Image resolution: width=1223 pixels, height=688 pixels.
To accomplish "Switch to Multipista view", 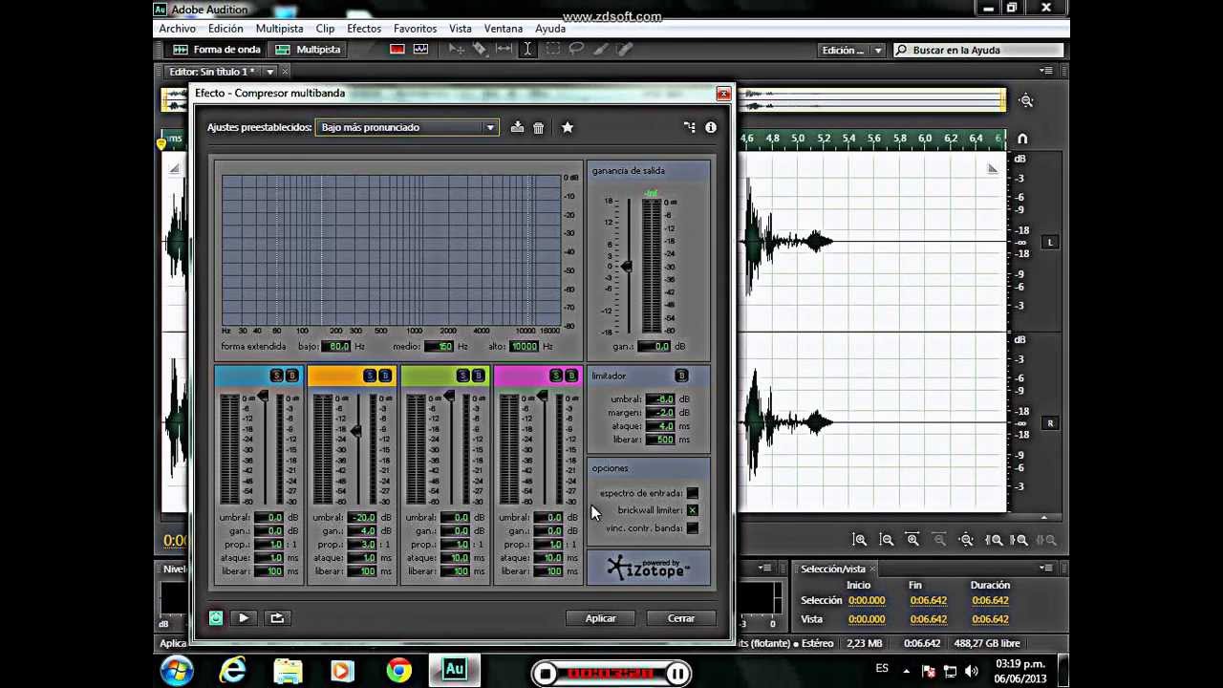I will pos(309,50).
